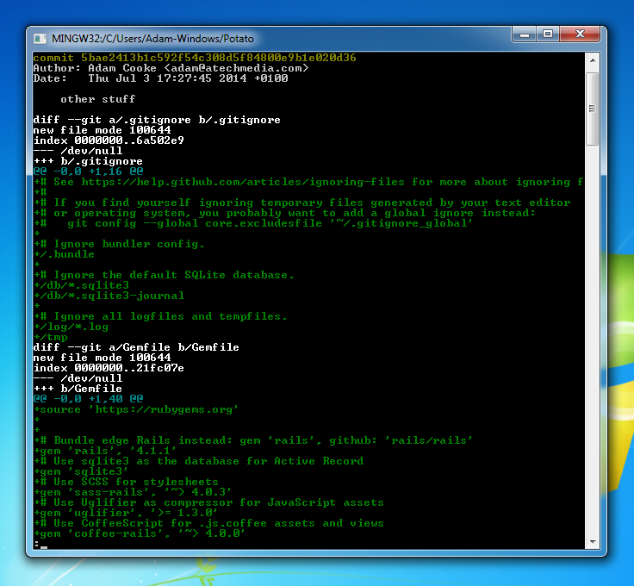
Task: Click the Date: Thu Jul 3 line
Action: pyautogui.click(x=160, y=78)
